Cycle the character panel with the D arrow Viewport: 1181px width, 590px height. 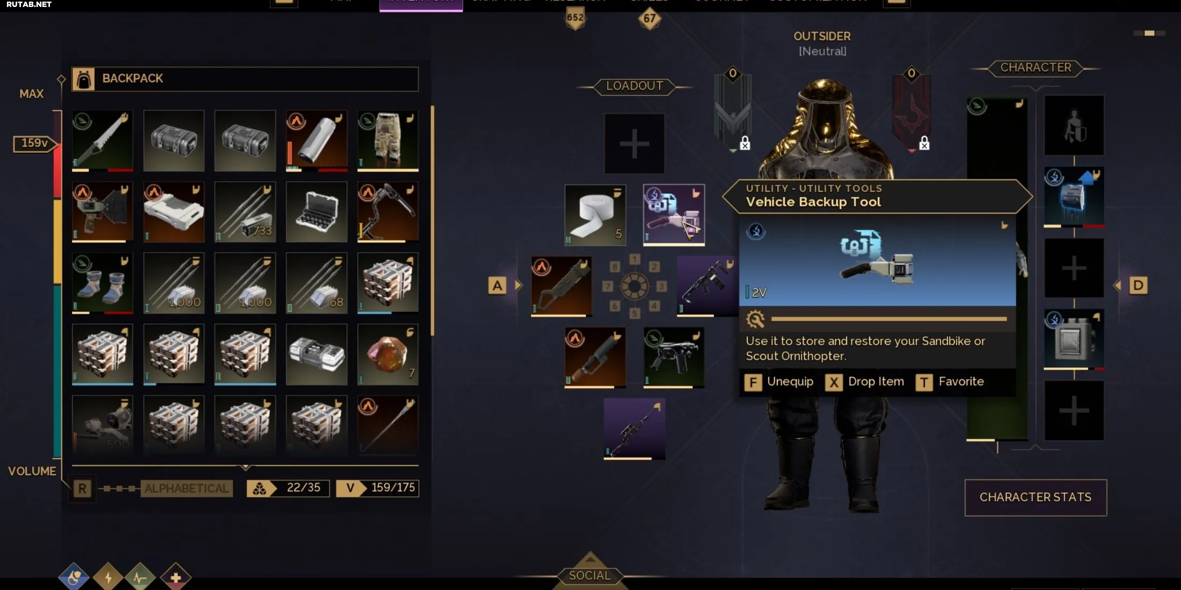coord(1138,285)
